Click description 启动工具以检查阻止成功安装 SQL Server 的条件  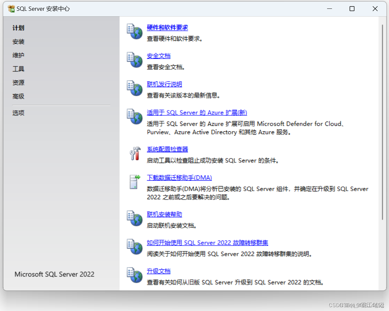tap(213, 160)
